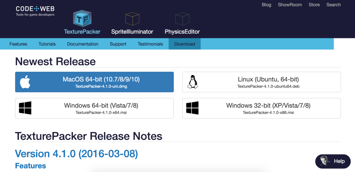
Task: Click 'Tools for game developers' tagline
Action: (x=35, y=15)
